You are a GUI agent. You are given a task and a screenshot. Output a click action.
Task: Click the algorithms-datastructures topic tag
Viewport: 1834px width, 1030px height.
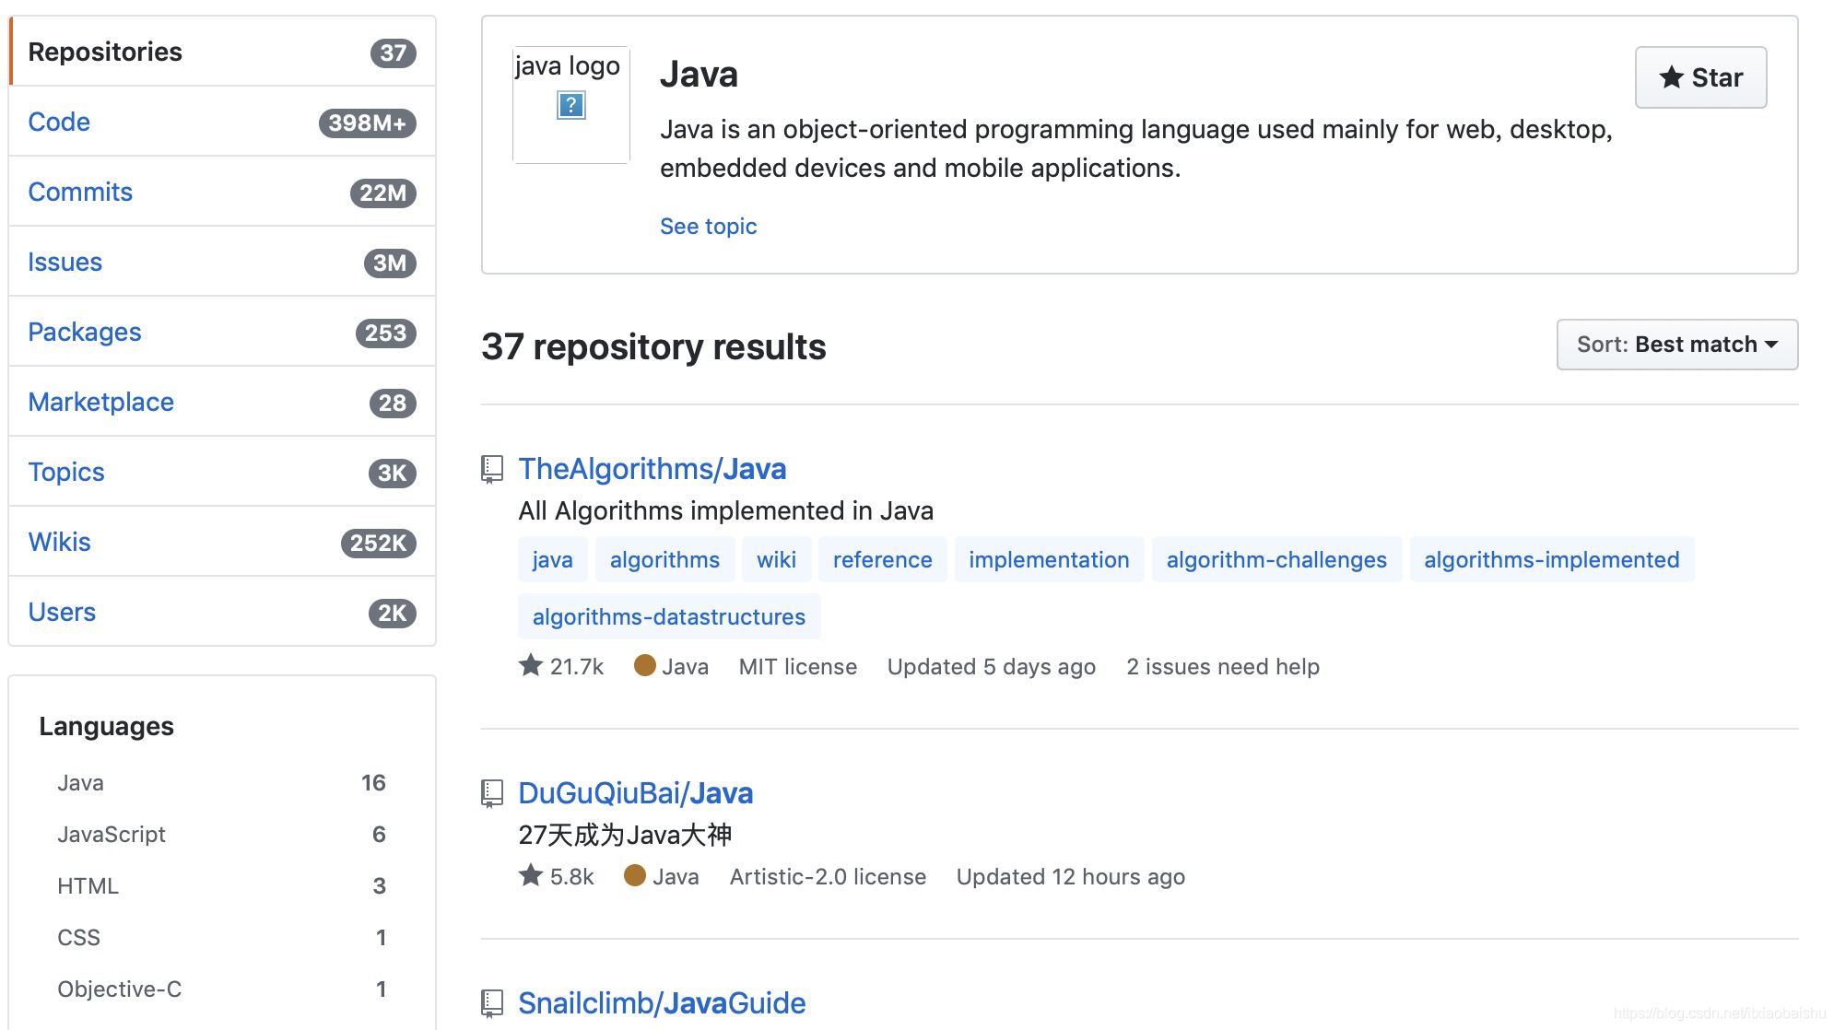click(669, 617)
